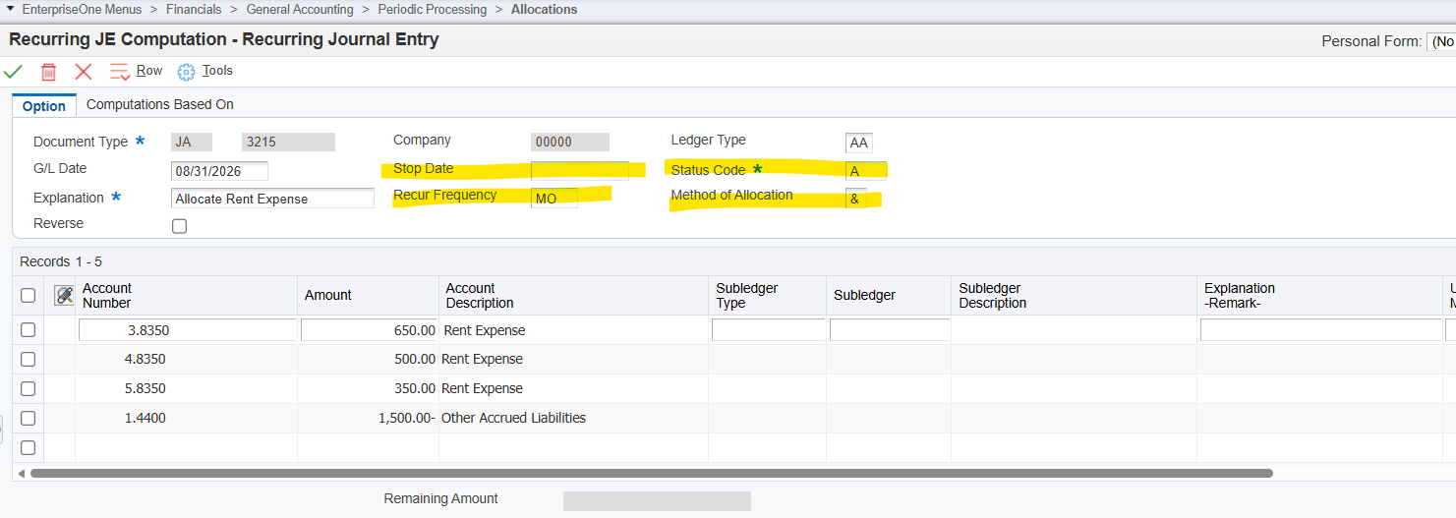Click account number 4.8350 cell

187,359
